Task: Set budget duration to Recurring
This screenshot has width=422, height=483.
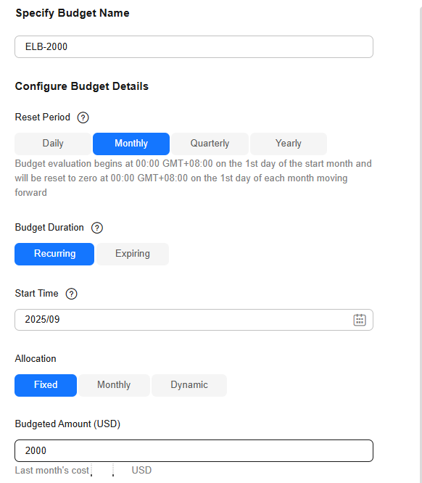Action: (54, 254)
